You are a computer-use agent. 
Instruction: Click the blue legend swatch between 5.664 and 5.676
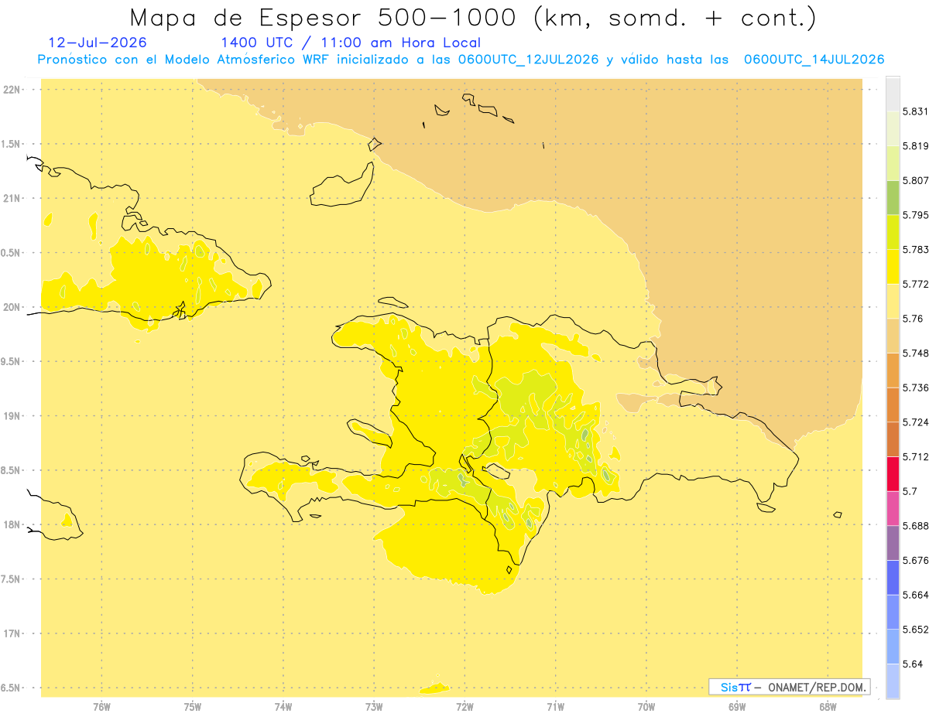(893, 577)
